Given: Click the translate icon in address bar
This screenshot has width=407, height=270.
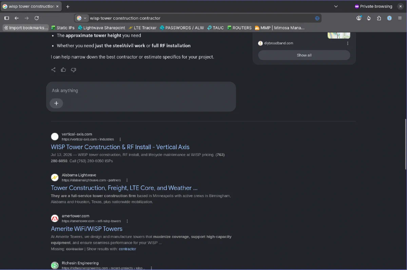Looking at the screenshot, I should click(x=317, y=18).
